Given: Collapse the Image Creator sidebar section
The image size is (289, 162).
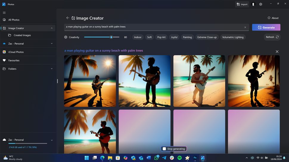Looking at the screenshot, I should pyautogui.click(x=52, y=28).
